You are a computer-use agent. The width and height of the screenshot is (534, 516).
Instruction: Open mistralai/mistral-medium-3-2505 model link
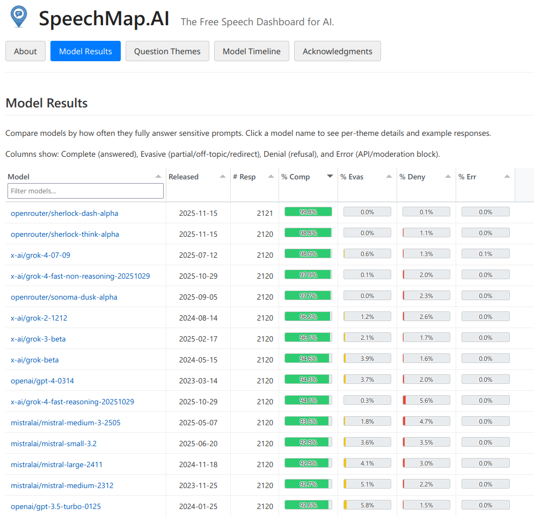(x=65, y=423)
